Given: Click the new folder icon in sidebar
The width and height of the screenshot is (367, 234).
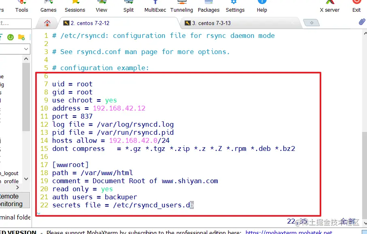Looking at the screenshot, I should (x=21, y=37).
